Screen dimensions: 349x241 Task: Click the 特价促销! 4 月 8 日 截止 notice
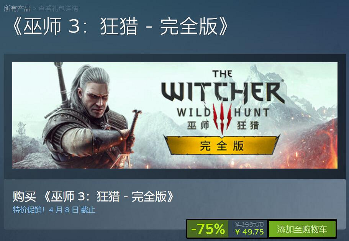(54, 210)
